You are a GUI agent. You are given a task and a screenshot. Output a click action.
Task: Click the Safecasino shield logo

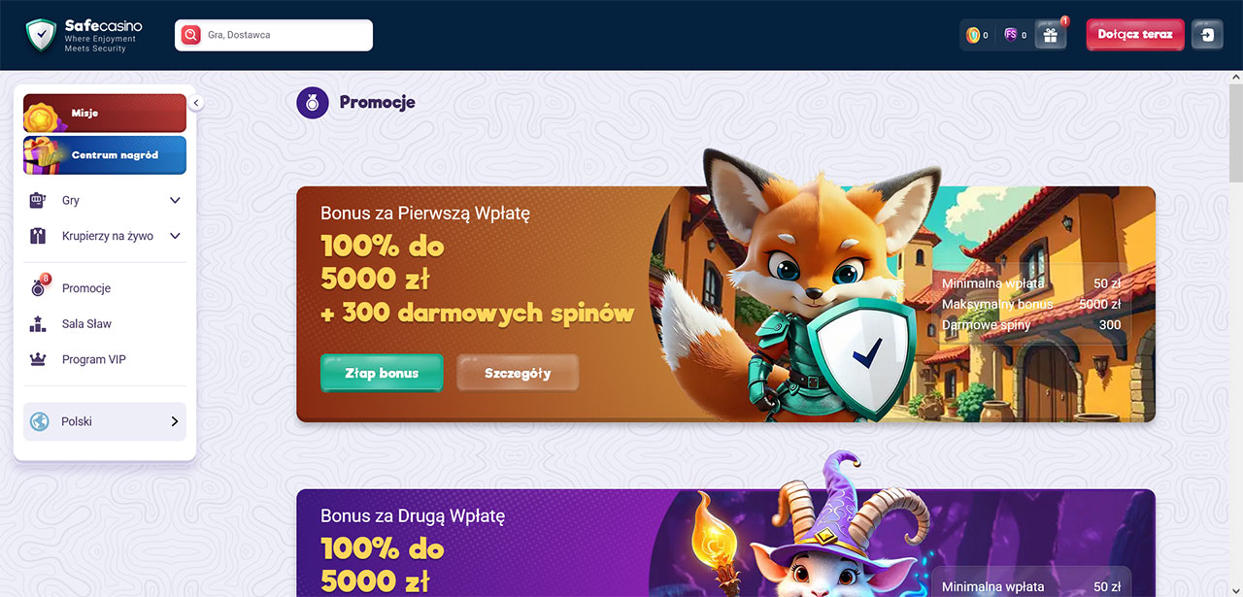41,35
